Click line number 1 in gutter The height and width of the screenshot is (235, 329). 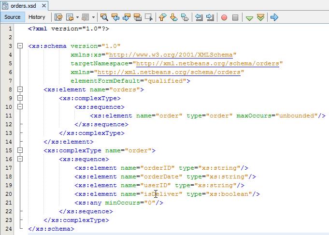click(x=10, y=29)
